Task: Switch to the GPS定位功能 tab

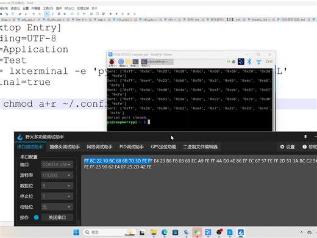Action: tap(163, 147)
